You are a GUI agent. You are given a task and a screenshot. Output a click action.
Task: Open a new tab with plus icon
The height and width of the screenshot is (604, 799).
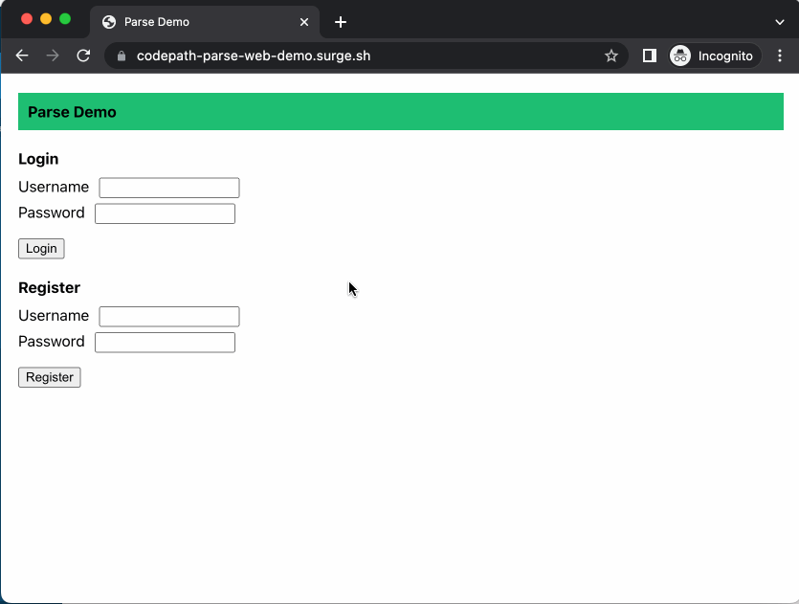pos(341,22)
